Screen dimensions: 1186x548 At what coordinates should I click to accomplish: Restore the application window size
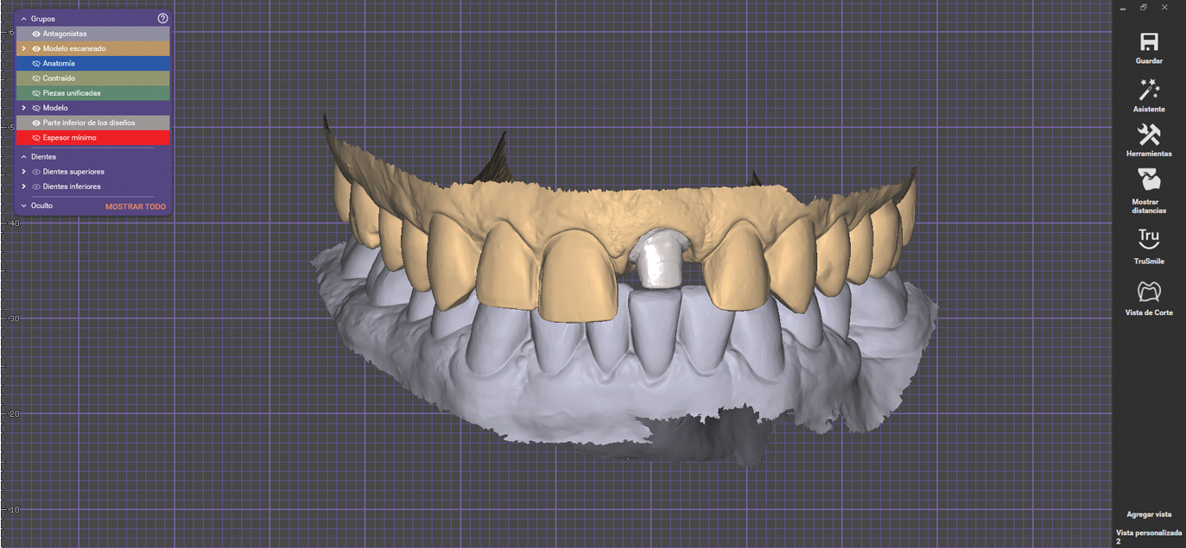1144,7
